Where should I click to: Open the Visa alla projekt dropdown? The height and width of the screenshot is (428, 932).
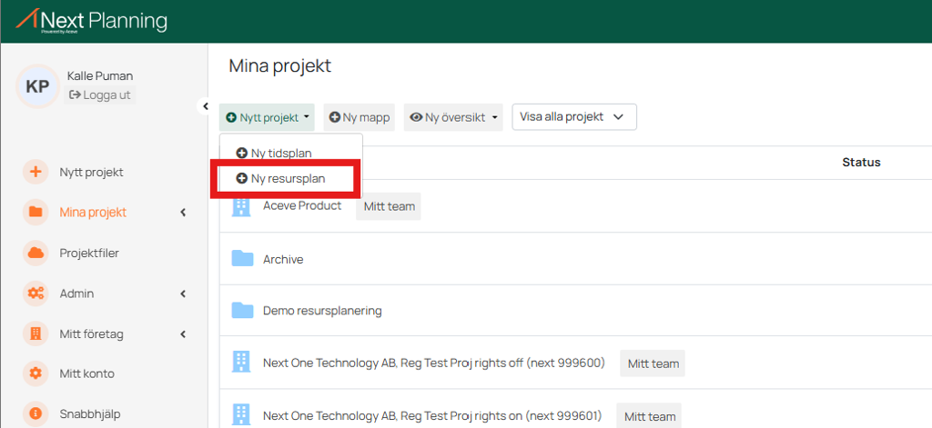tap(573, 117)
